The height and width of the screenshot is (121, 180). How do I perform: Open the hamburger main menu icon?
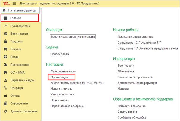pos(14,3)
